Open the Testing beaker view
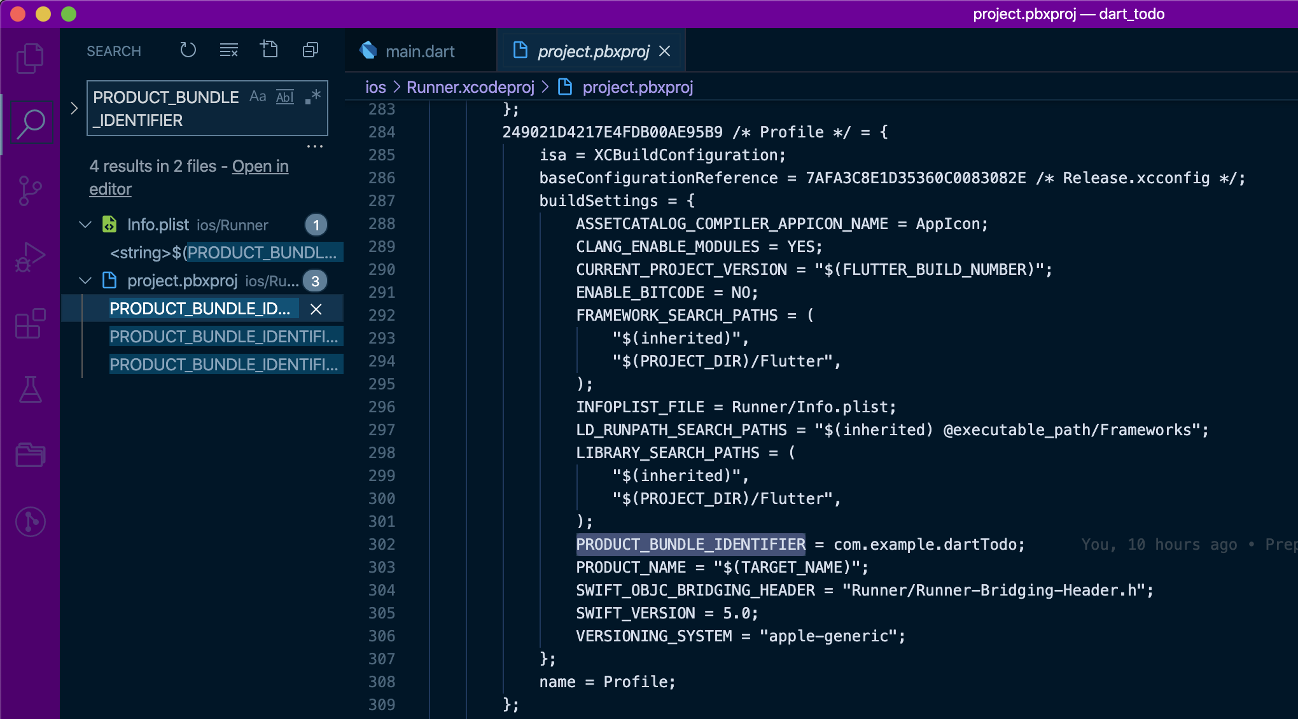This screenshot has width=1298, height=719. 30,389
